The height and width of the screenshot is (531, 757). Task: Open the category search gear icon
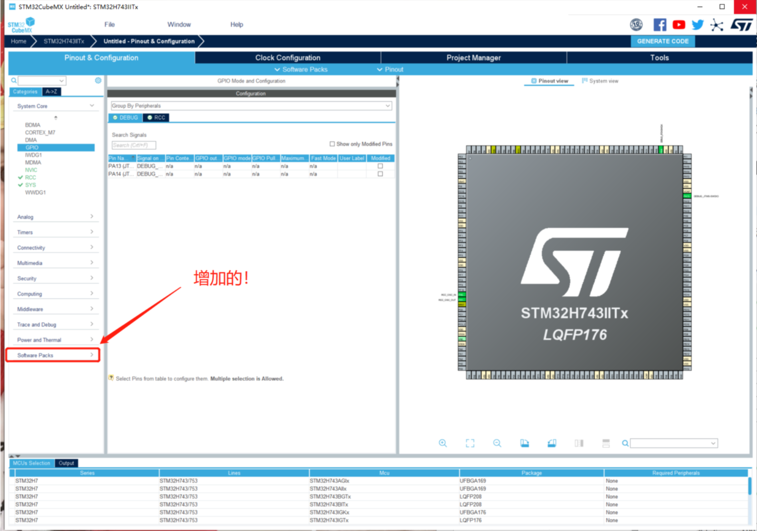pos(98,80)
